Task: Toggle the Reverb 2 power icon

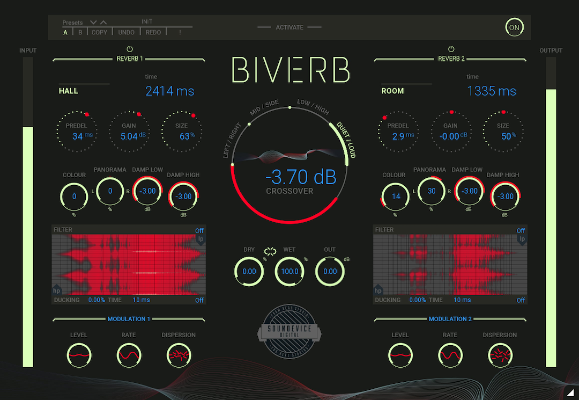Action: point(451,49)
